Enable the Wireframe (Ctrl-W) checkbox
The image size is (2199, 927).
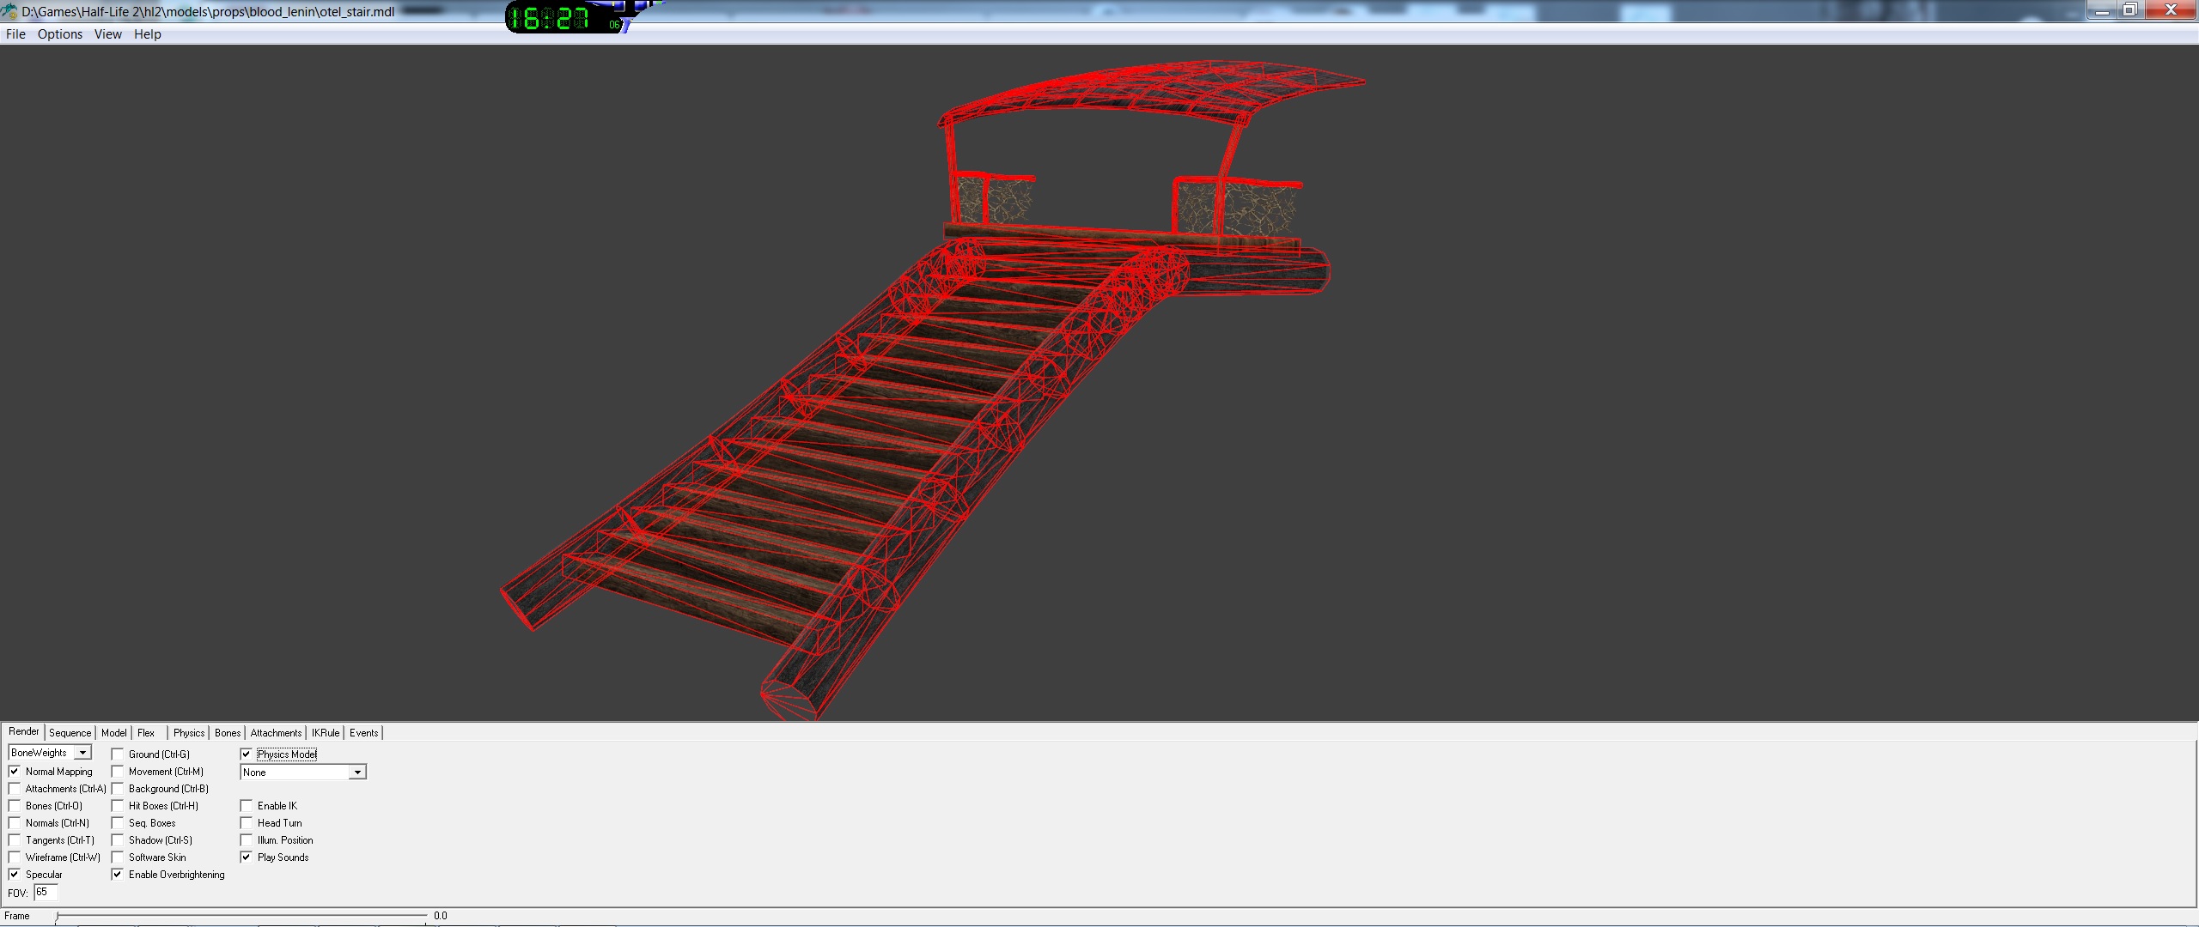(15, 857)
